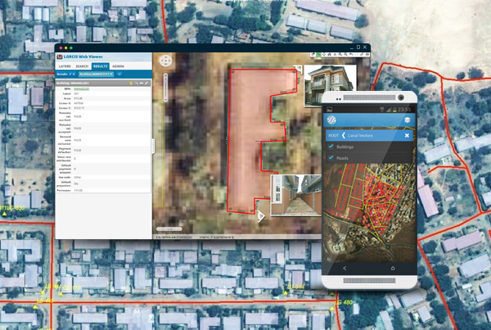Open the alleyway photo thumbnail
Screen dimensions: 491x330
tap(296, 195)
